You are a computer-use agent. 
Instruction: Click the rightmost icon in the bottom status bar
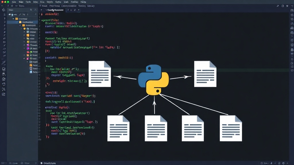[287, 163]
